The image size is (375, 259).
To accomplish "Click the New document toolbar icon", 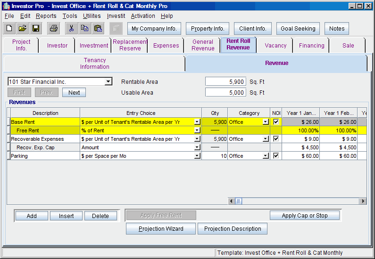I will (9, 29).
